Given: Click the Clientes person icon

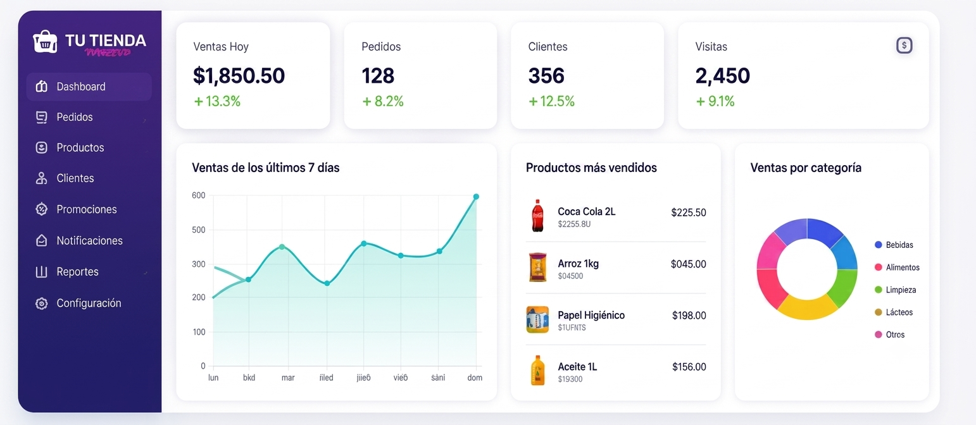Looking at the screenshot, I should [x=42, y=178].
